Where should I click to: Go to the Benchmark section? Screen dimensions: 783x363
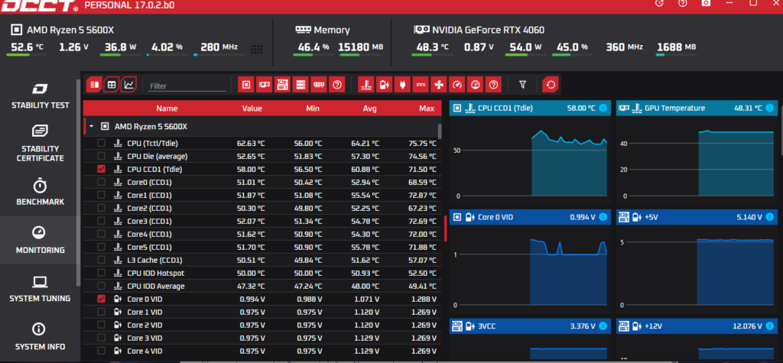pos(40,193)
